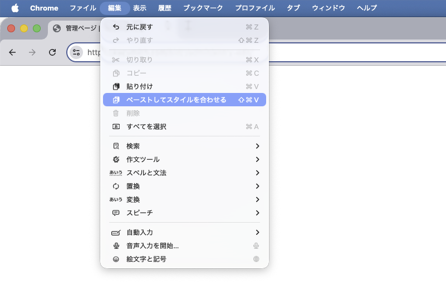Click the site info icon in address bar

[x=77, y=52]
